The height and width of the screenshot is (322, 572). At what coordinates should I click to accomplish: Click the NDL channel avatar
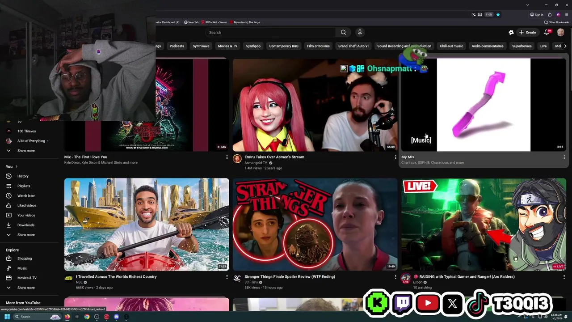(68, 278)
